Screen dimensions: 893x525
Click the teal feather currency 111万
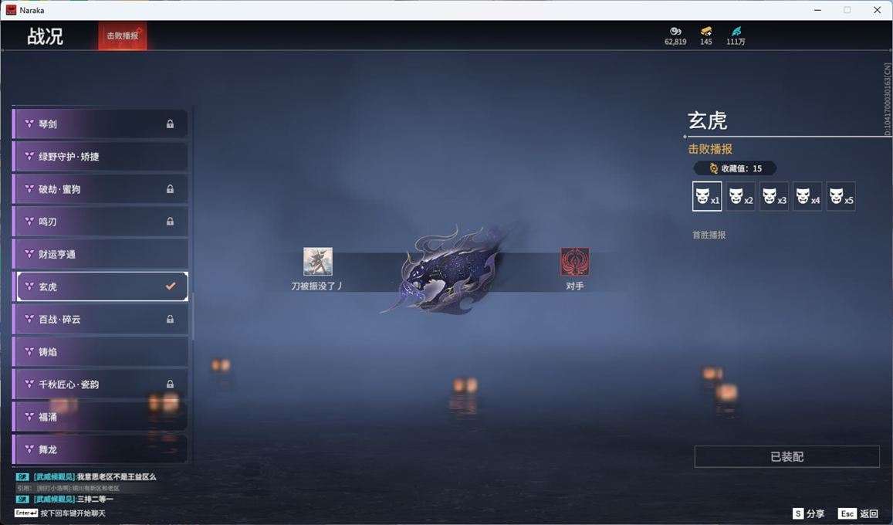736,36
